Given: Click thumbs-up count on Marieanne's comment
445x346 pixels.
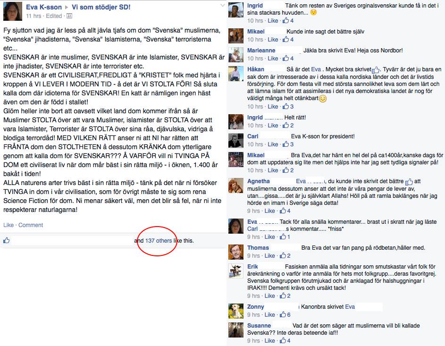Looking at the screenshot, I should pos(288,58).
